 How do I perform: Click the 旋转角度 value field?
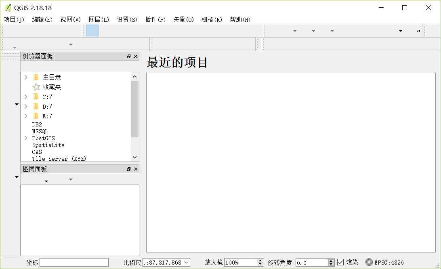[312, 263]
